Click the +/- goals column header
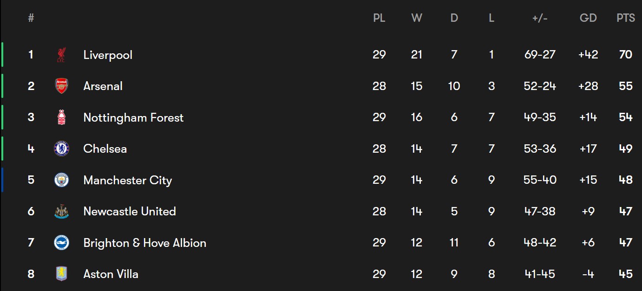 coord(540,18)
